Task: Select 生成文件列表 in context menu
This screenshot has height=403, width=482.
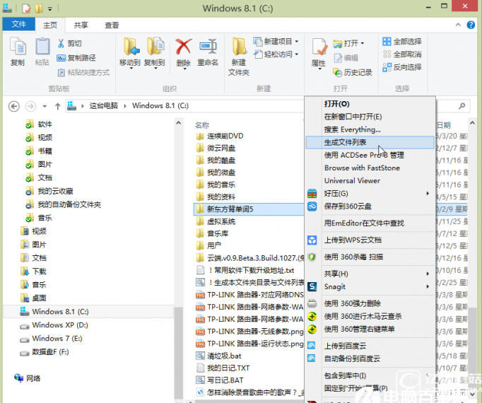Action: (345, 142)
